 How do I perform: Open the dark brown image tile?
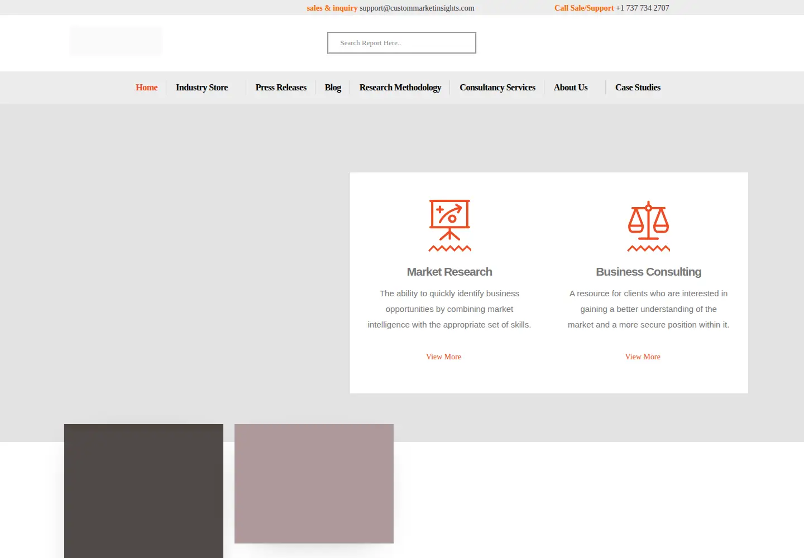(143, 491)
